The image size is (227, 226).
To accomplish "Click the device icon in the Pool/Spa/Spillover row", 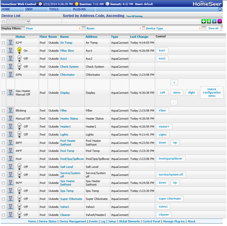I will 10,159.
